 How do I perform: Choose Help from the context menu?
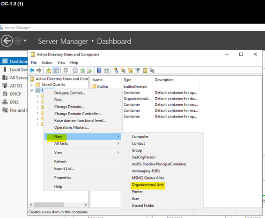[x=82, y=187]
